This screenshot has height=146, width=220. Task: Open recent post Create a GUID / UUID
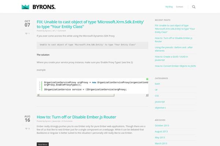[x=171, y=58]
